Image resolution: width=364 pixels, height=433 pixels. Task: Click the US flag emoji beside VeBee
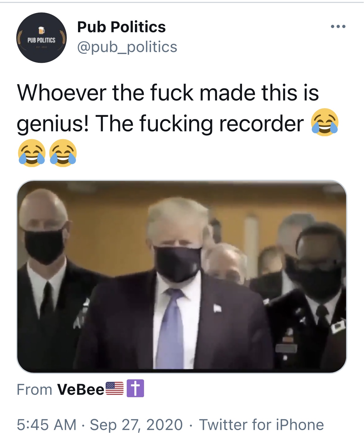pos(114,388)
